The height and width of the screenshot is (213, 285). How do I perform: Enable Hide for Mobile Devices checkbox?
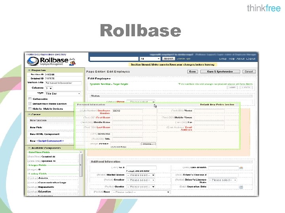click(30, 108)
